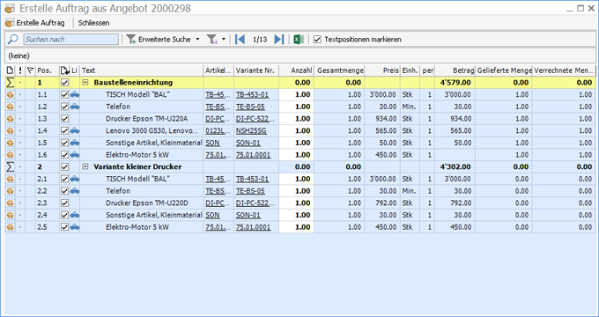Click delivery car icon in row 1.5

pyautogui.click(x=75, y=143)
